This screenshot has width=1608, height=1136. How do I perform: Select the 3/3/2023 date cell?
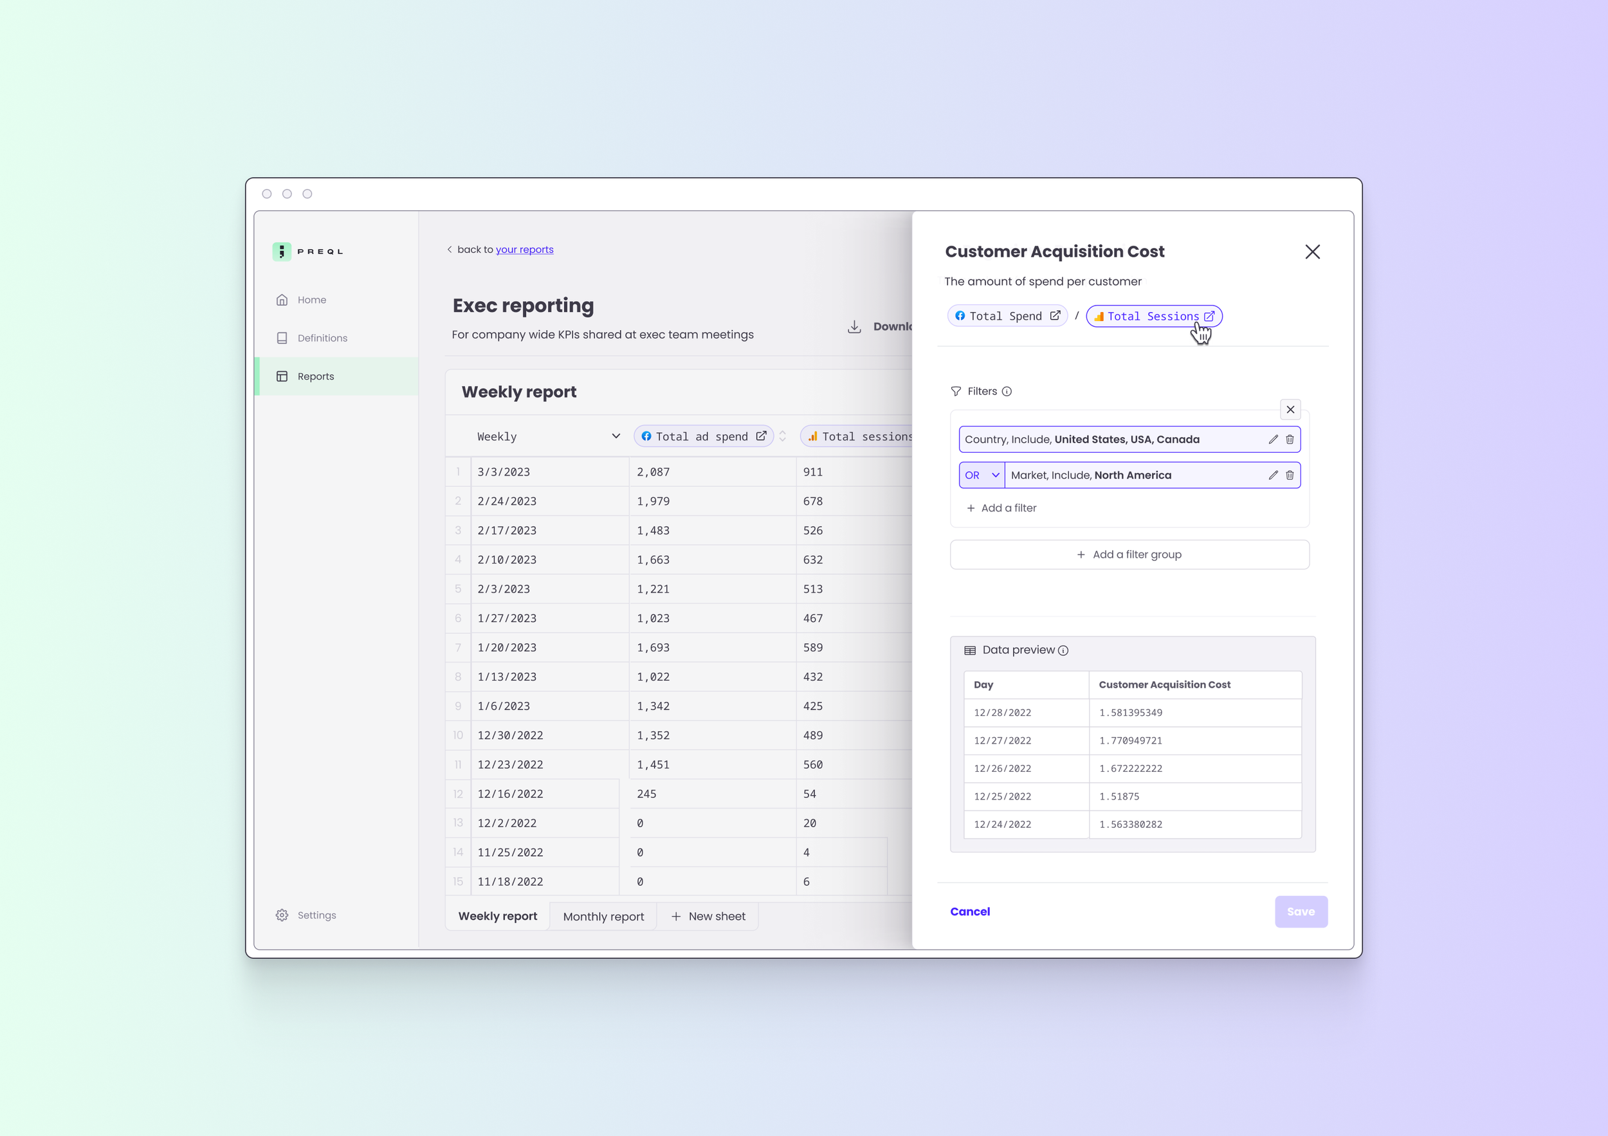550,472
